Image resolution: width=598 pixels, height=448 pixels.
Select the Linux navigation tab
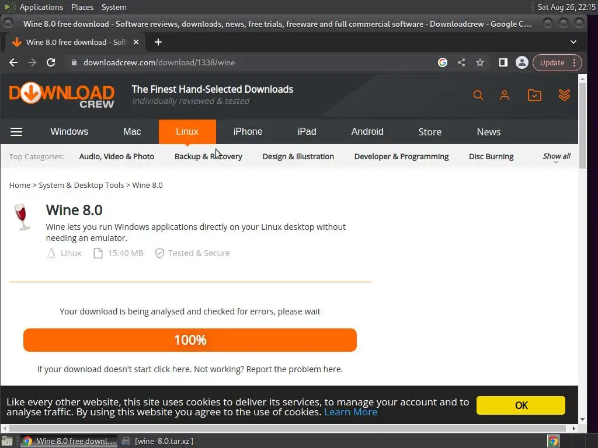click(x=187, y=131)
